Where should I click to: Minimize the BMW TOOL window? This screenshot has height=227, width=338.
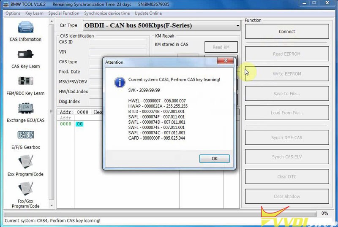coord(304,3)
